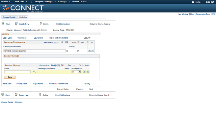Click the trash Delete icon at top
Screen dimensions: 216x121
pyautogui.click(x=40, y=24)
